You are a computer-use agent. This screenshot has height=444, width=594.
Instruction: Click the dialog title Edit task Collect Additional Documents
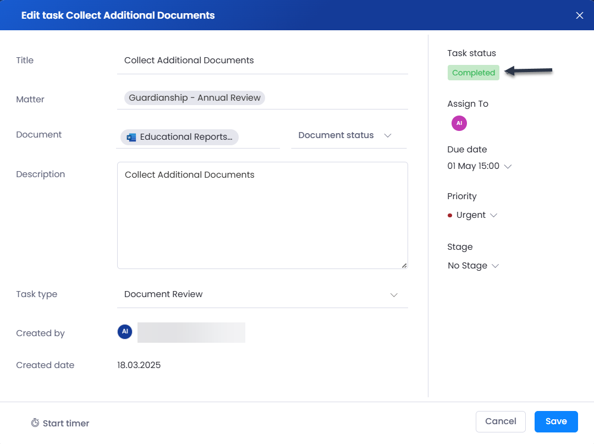pos(118,15)
